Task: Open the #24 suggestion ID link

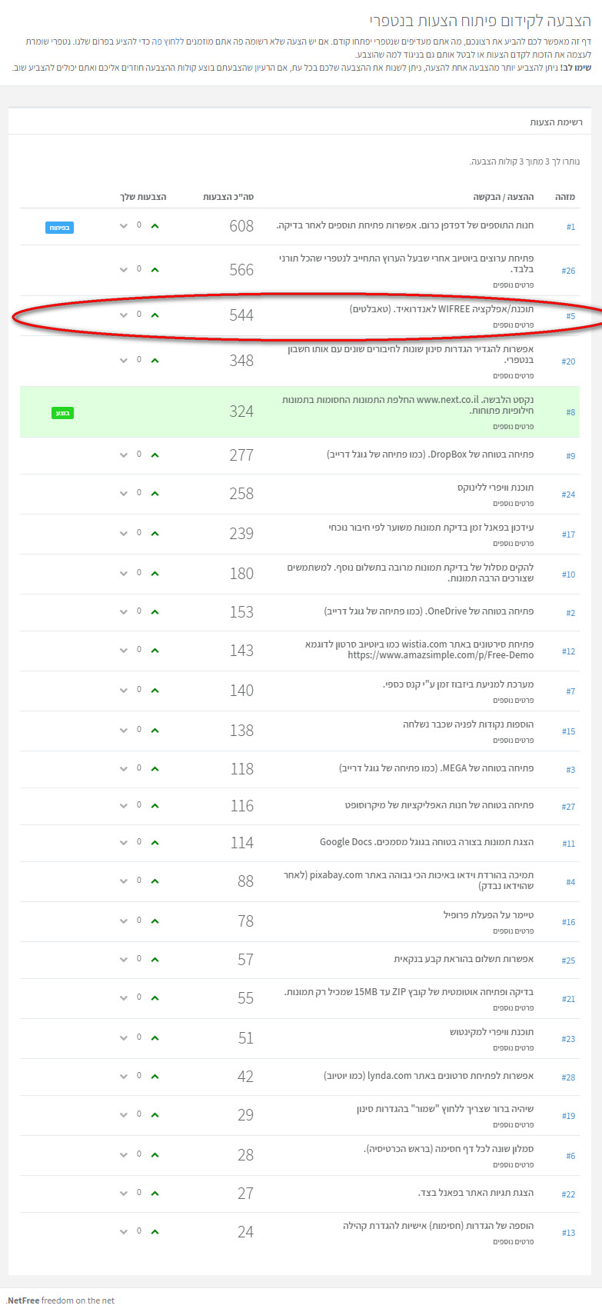Action: tap(568, 494)
